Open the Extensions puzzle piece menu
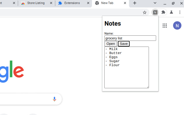This screenshot has width=184, height=115. [163, 12]
